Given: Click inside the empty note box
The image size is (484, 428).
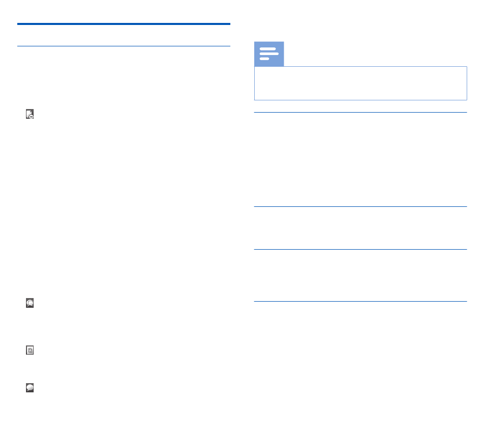Looking at the screenshot, I should (360, 84).
